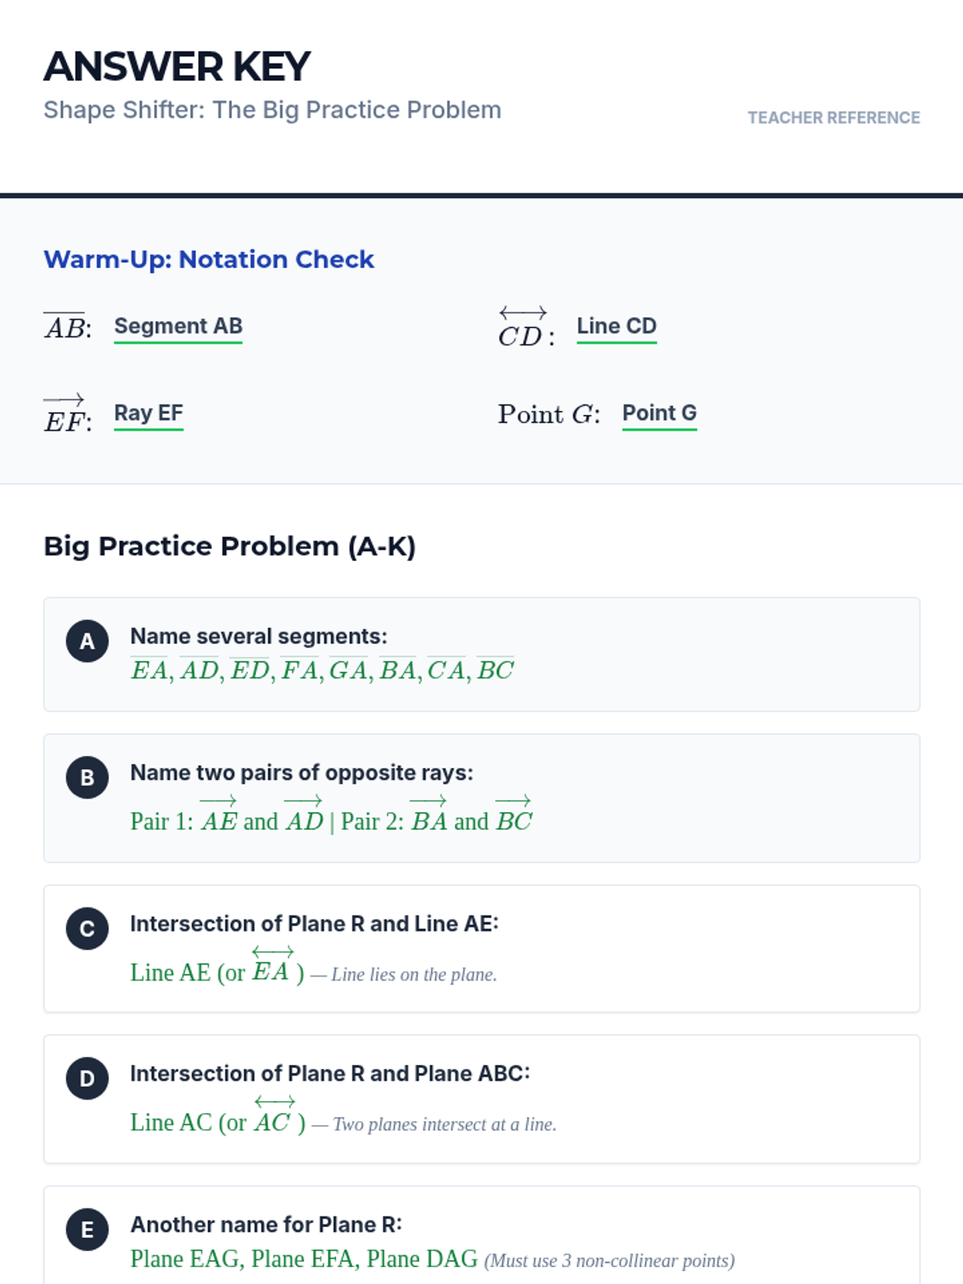Click the underlined Ray EF answer
This screenshot has width=963, height=1284.
(148, 413)
